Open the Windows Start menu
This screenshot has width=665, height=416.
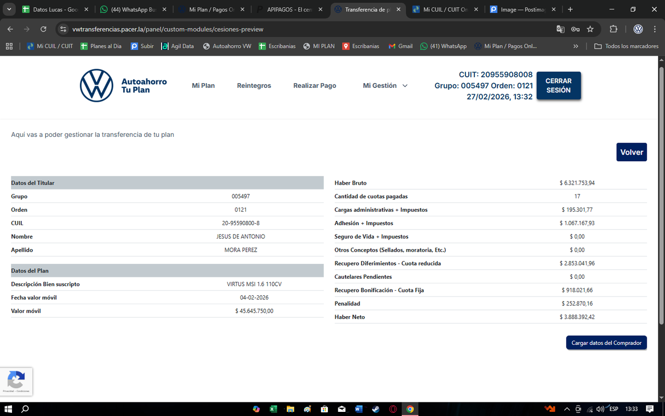8,409
